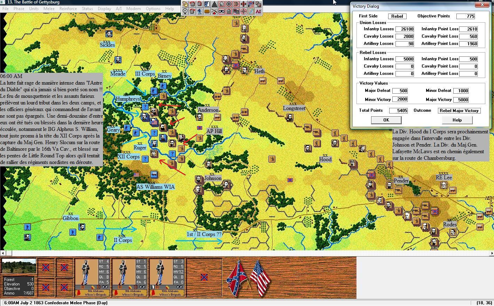
Task: Click the two dice toolbar icon
Action: [x=258, y=4]
